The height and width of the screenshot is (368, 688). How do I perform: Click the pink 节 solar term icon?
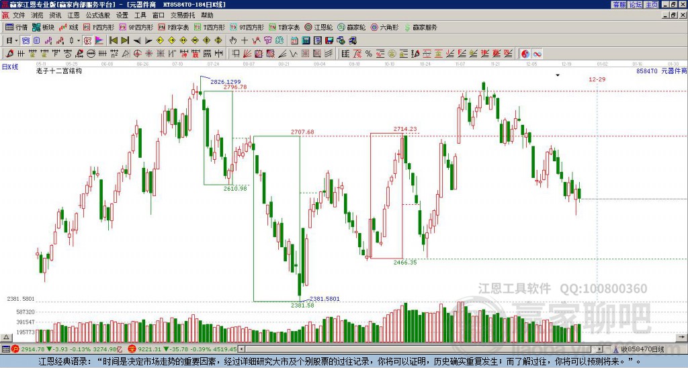[x=267, y=41]
